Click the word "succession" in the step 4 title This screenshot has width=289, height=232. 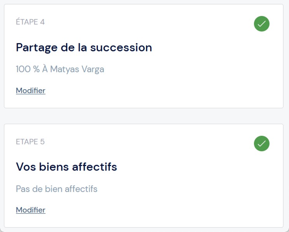121,47
